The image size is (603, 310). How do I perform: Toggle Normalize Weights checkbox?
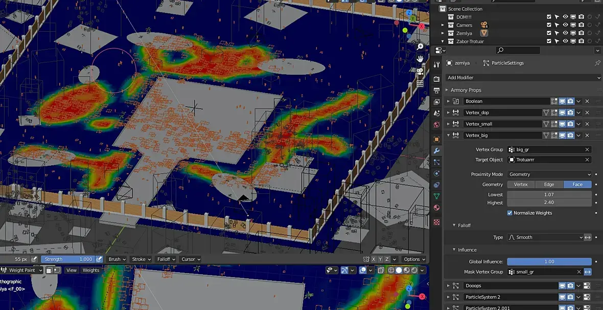509,213
